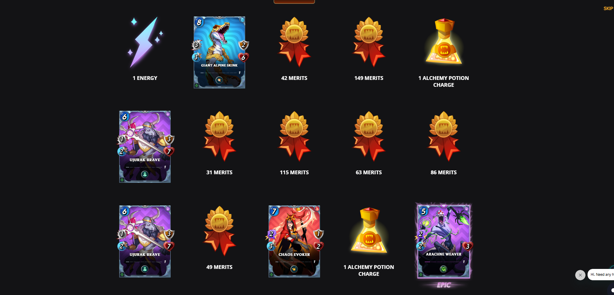The width and height of the screenshot is (614, 295).
Task: Click the 31 Merits medal icon
Action: [219, 136]
